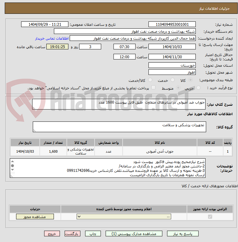Click the جزئیات column header in permits table
This screenshot has height=242, width=238.
click(35, 209)
